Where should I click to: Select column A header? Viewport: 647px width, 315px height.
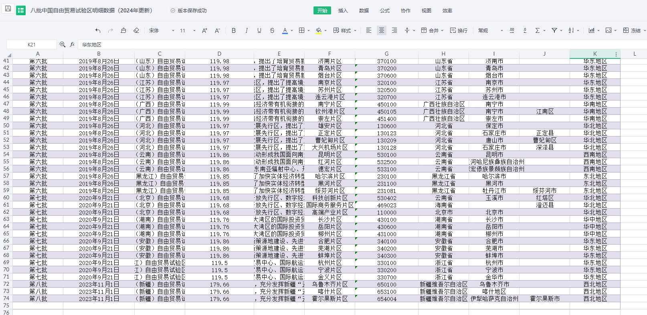pos(38,54)
